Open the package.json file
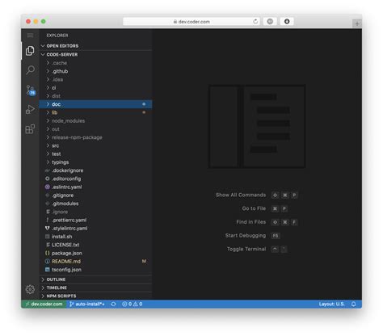This screenshot has height=336, width=383. (x=96, y=253)
